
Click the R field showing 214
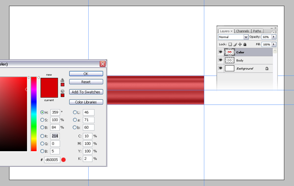tap(55, 136)
